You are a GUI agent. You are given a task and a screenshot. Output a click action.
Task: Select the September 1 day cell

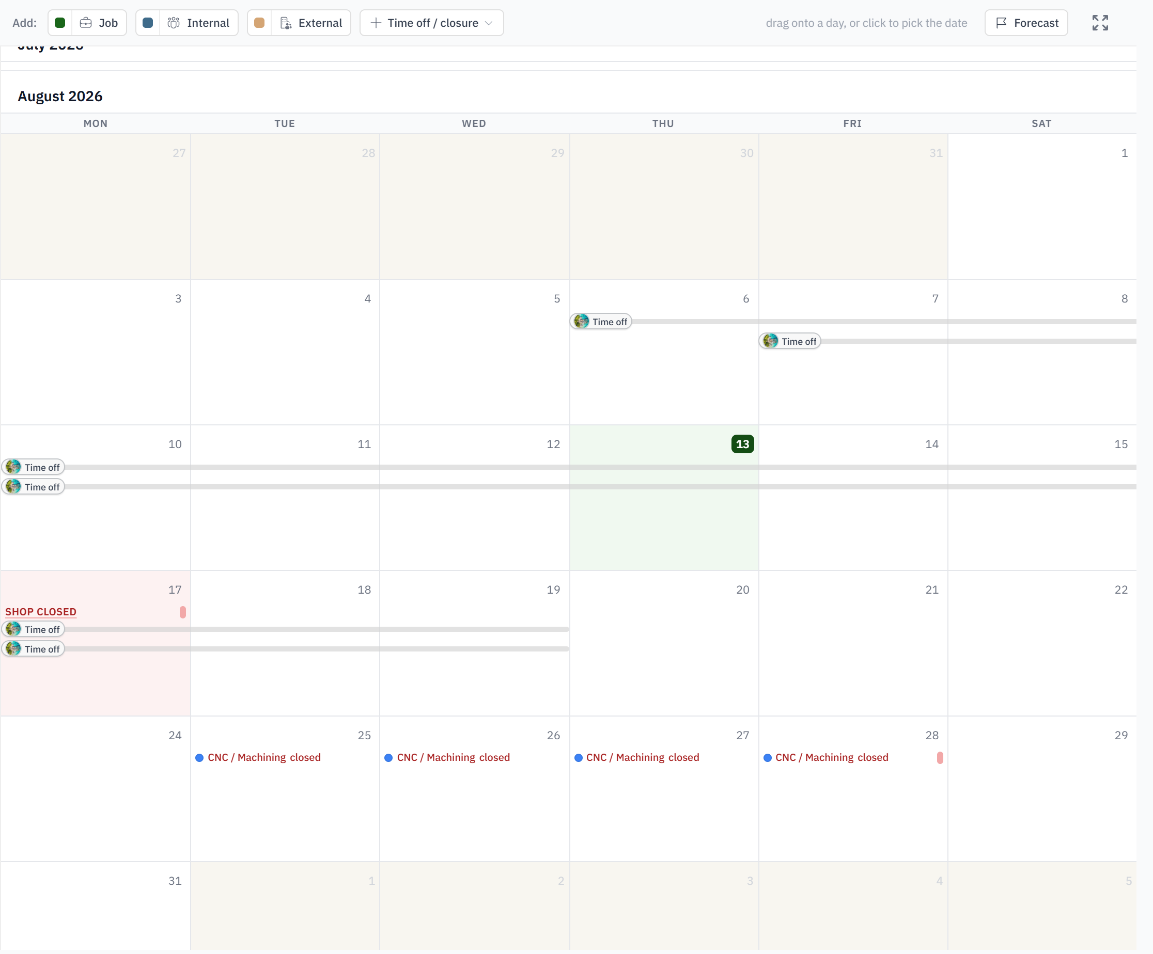(x=285, y=905)
